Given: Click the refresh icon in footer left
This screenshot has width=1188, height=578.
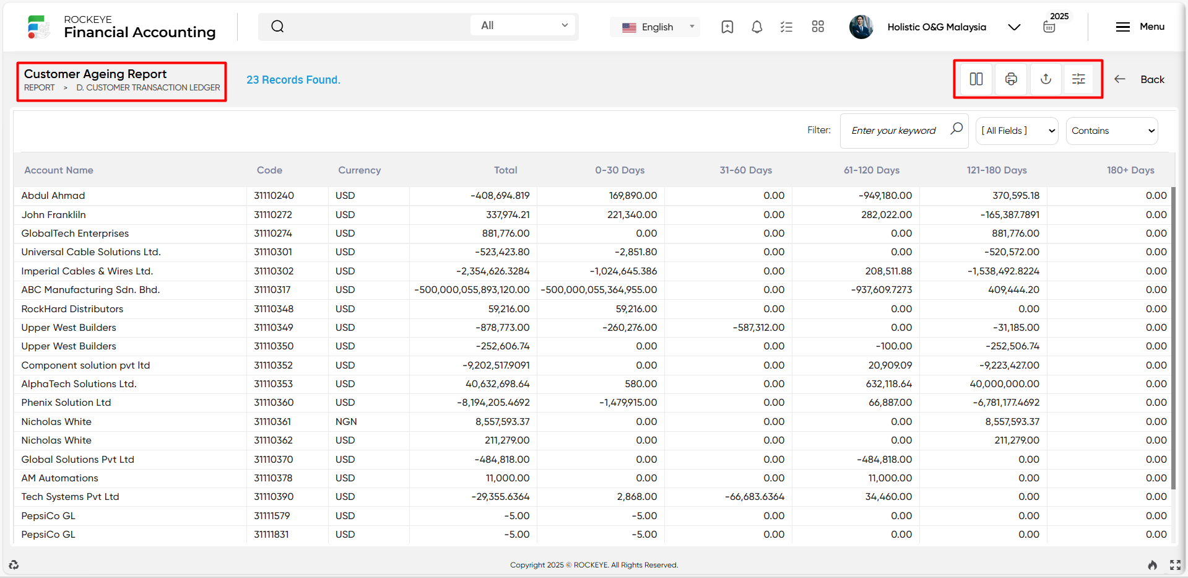Looking at the screenshot, I should [14, 564].
